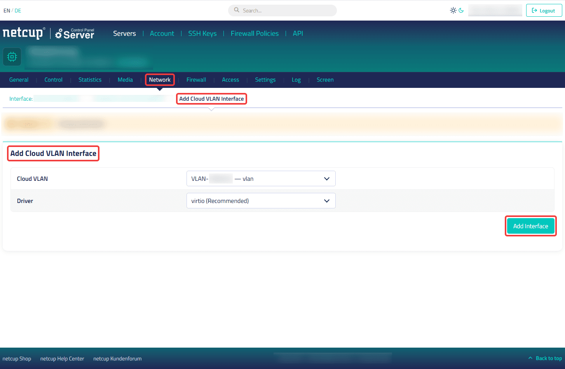Switch language to EN
Image resolution: width=565 pixels, height=369 pixels.
7,10
